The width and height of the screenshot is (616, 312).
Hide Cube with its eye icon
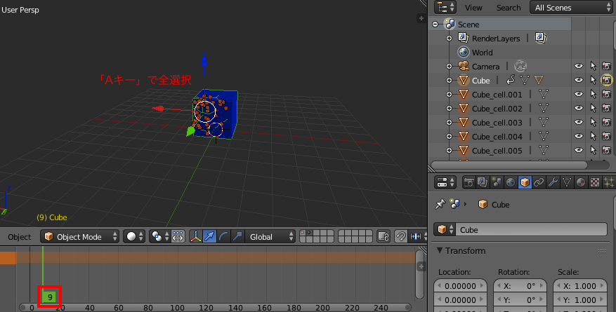(578, 80)
